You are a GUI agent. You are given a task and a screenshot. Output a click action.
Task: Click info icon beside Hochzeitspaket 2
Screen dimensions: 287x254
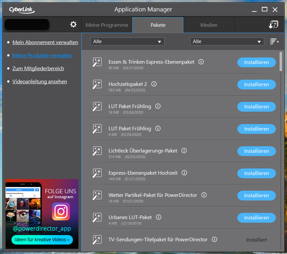click(154, 84)
